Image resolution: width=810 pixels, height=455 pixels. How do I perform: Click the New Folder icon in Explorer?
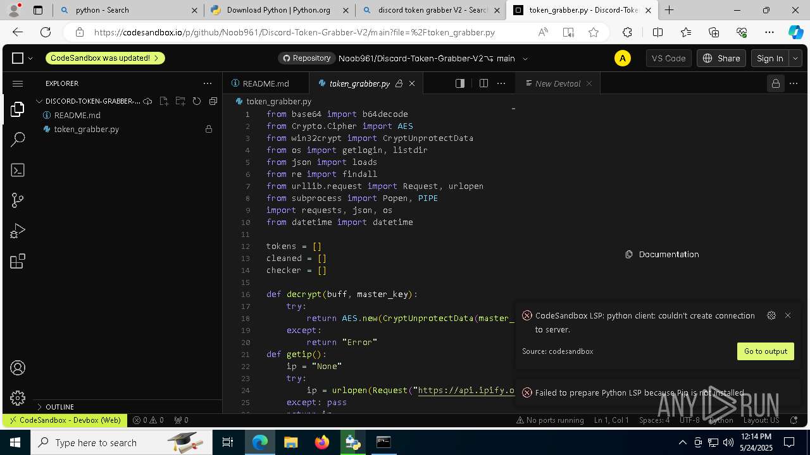[180, 101]
